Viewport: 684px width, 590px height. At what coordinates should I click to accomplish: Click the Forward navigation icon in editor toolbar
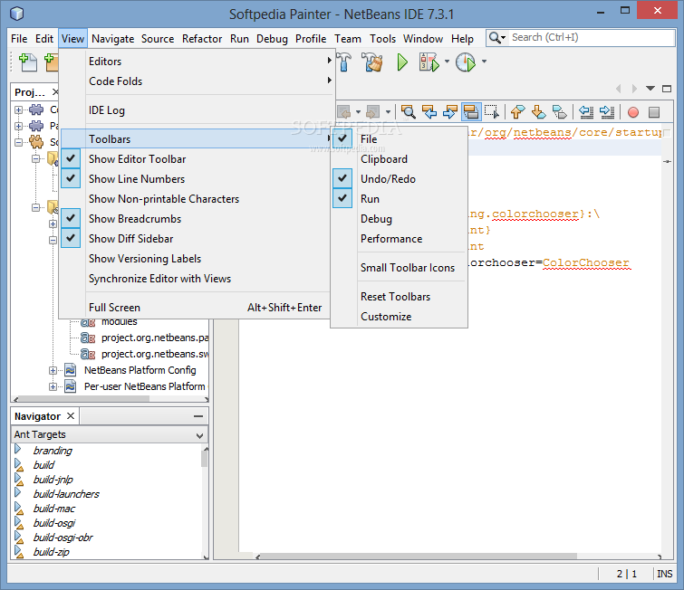372,112
